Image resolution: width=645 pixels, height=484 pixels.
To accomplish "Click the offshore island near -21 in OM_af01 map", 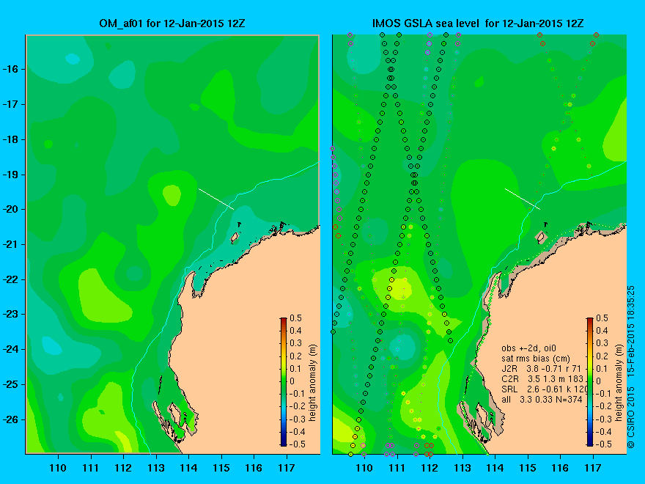I will tap(235, 238).
